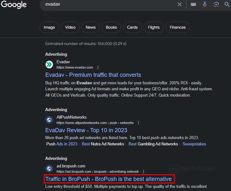Viewport: 231px width, 191px height.
Task: Start voice search with the microphone icon
Action: [205, 4]
